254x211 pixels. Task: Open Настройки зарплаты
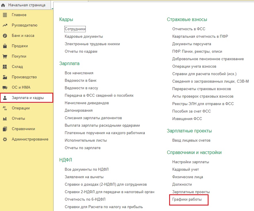(191, 162)
